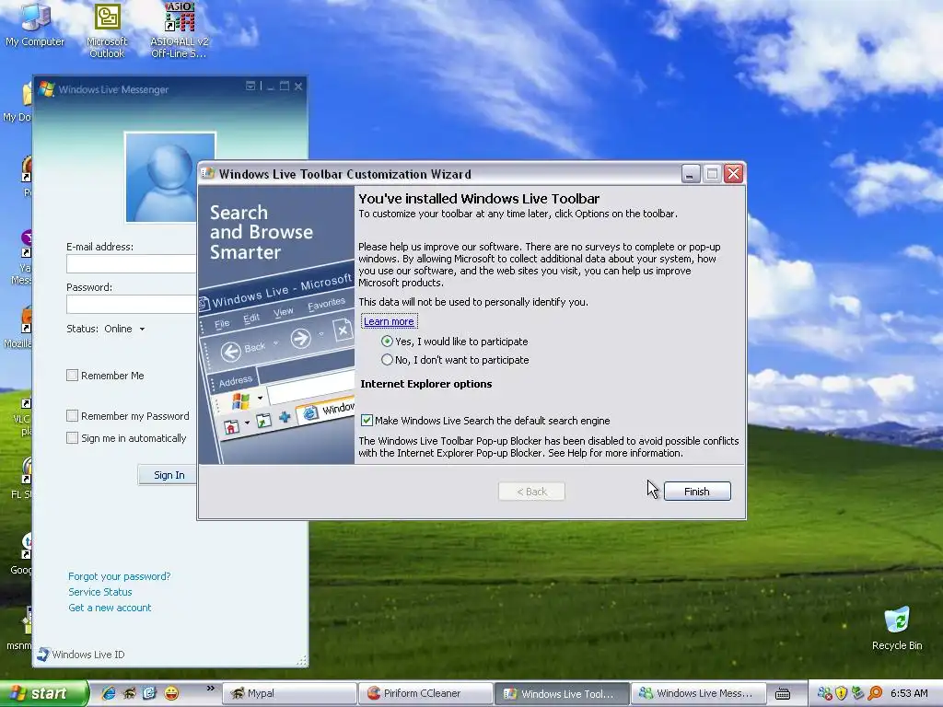Close the Windows Live Messenger window

coord(298,87)
